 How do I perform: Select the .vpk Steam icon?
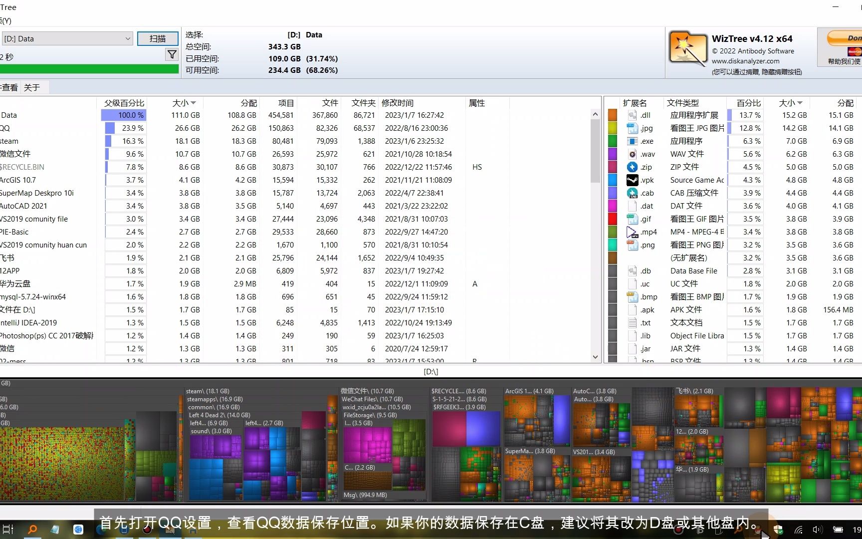[633, 180]
